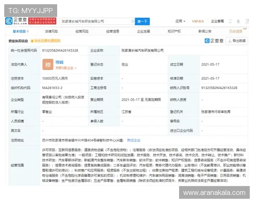The height and width of the screenshot is (203, 254).
Task: Switch to the 法律风险 tab
Action: coord(51,31)
